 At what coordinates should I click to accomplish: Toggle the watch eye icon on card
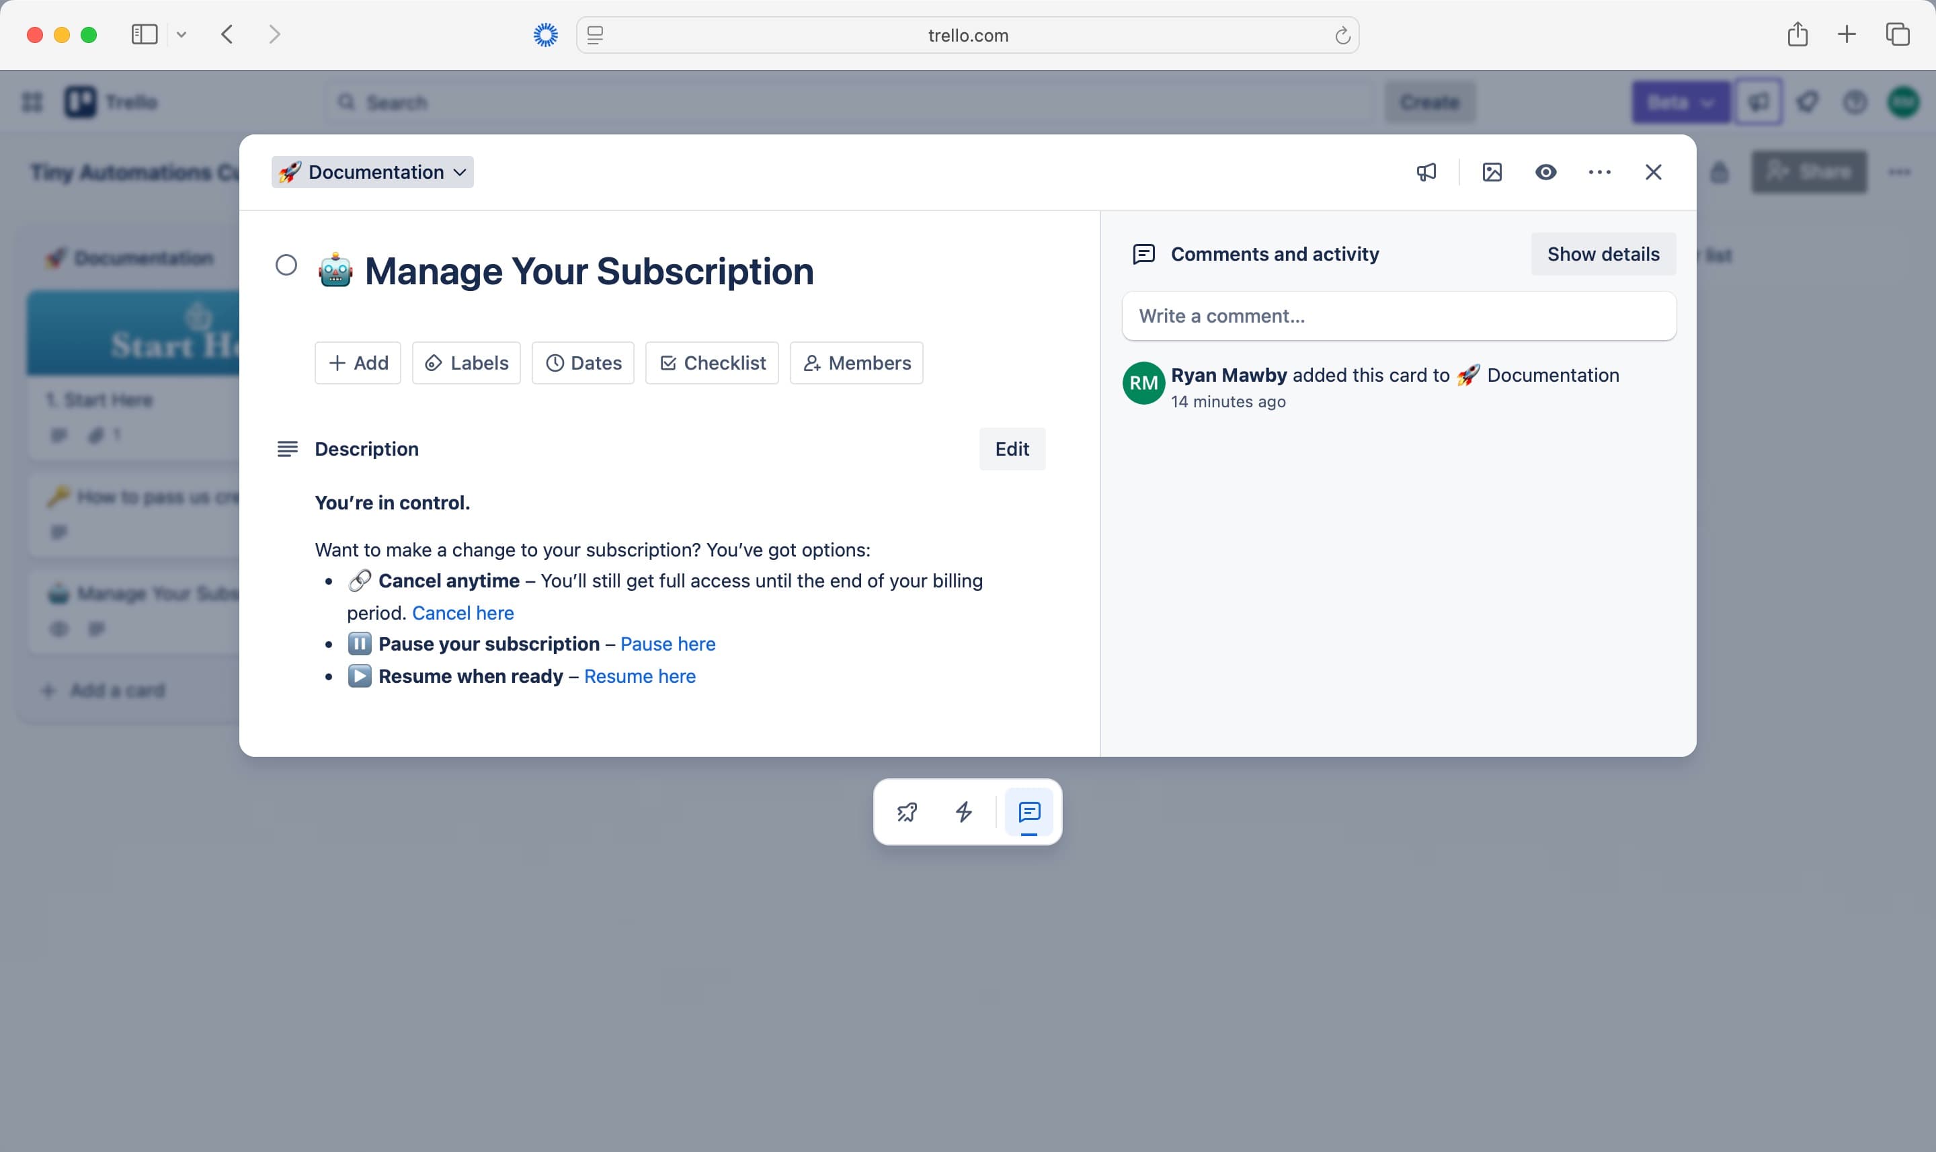(1545, 172)
